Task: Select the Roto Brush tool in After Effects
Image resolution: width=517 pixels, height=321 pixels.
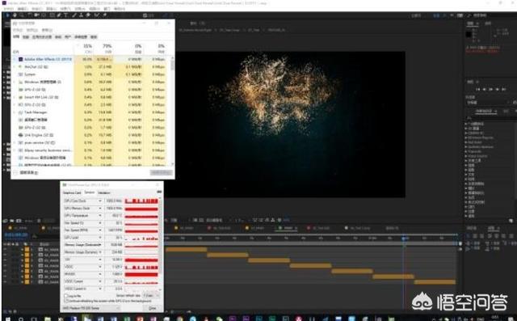Action: [96, 15]
